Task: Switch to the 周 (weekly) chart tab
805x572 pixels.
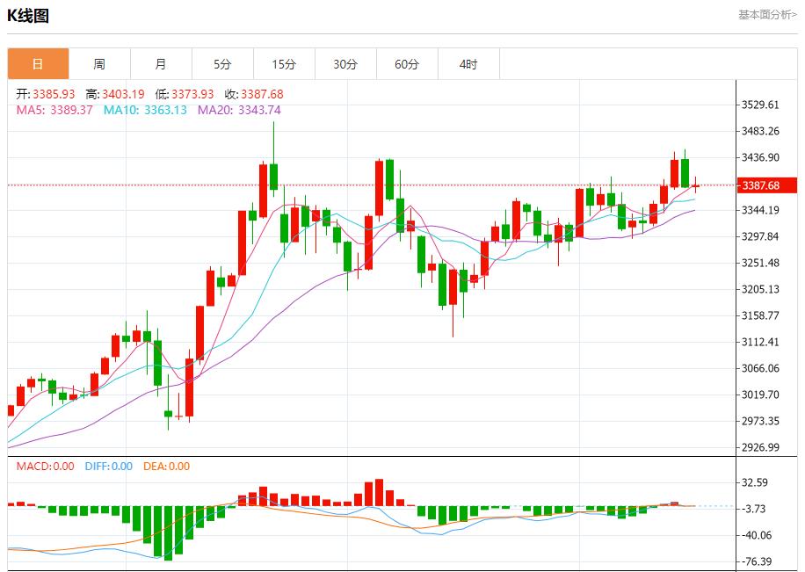Action: click(99, 64)
